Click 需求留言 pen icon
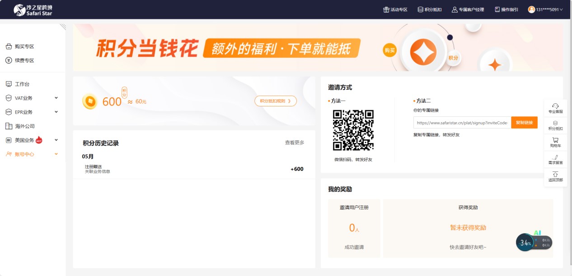Screen dimensions: 572x276 tap(555, 157)
